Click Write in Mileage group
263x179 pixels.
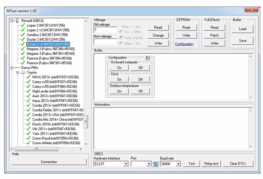pyautogui.click(x=158, y=43)
